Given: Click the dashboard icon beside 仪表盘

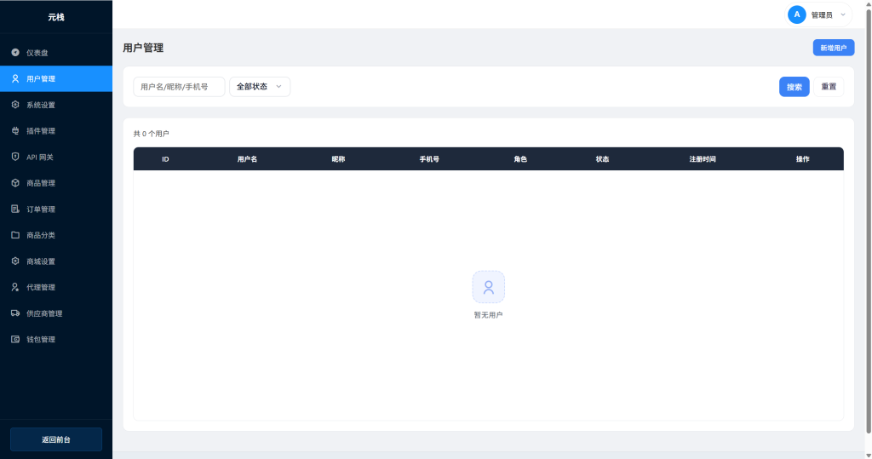Looking at the screenshot, I should 15,53.
